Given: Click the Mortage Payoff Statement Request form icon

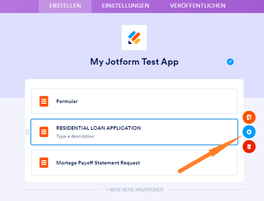Looking at the screenshot, I should (44, 163).
